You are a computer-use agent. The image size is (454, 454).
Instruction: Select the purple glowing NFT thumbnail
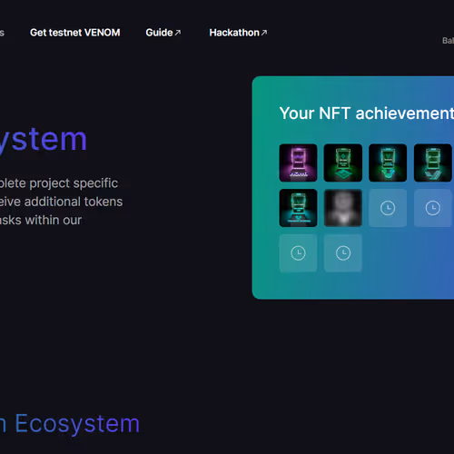click(x=298, y=163)
